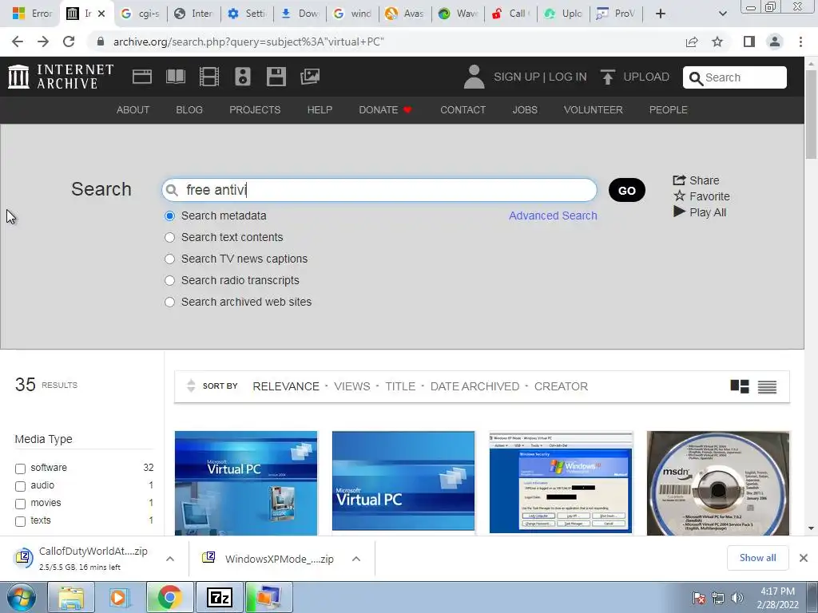
Task: Open the HELP menu item
Action: tap(320, 110)
